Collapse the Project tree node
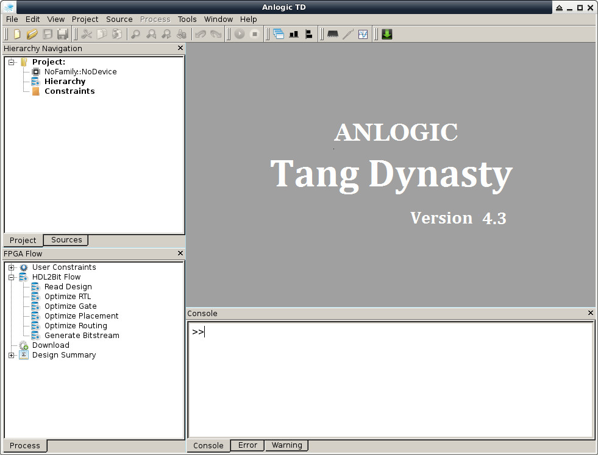 click(x=12, y=62)
